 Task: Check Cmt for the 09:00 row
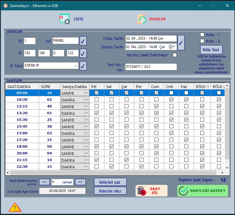(x=171, y=93)
